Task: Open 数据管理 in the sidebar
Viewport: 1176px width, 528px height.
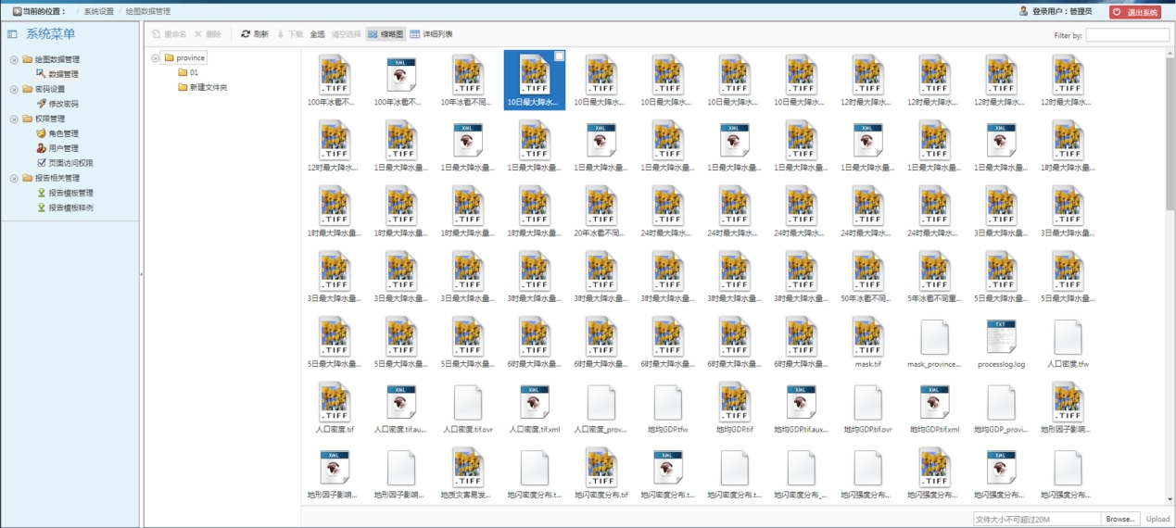Action: [x=63, y=74]
